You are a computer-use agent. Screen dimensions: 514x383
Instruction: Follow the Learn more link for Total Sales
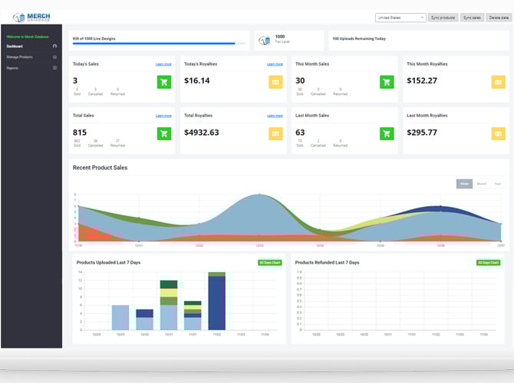[163, 116]
